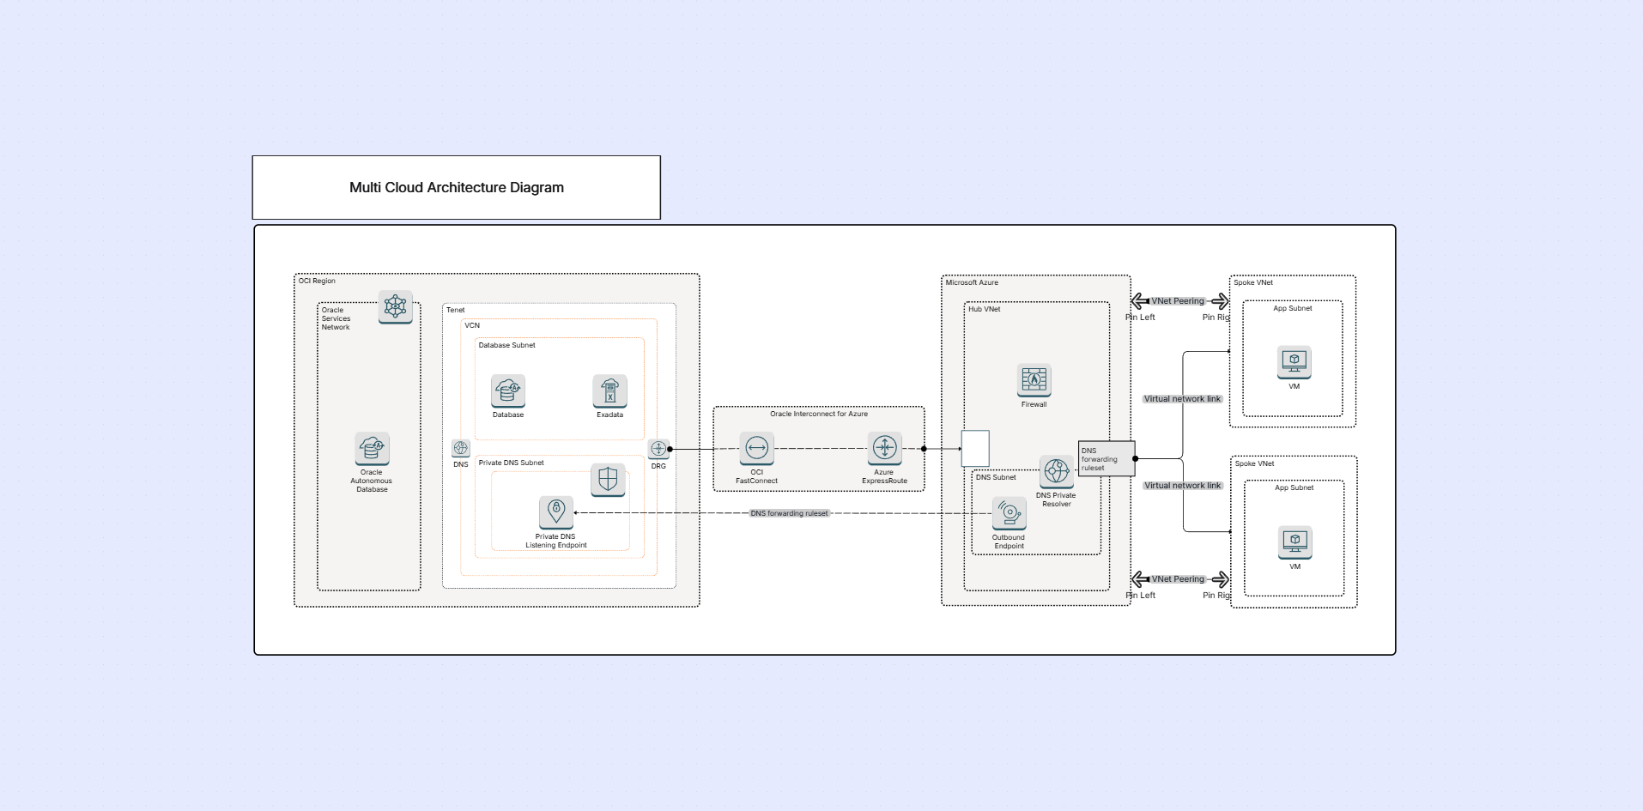1643x811 pixels.
Task: Select the Exadata icon
Action: click(609, 391)
